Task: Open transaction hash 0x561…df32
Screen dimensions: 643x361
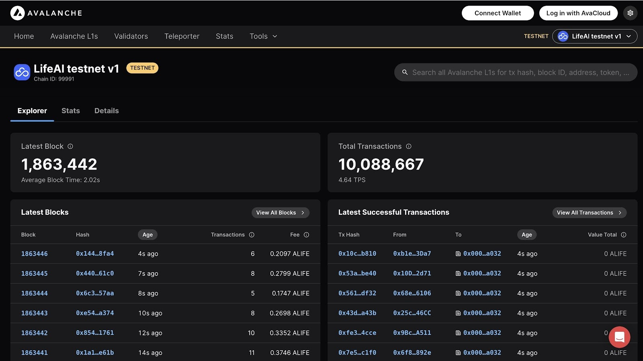Action: point(357,293)
